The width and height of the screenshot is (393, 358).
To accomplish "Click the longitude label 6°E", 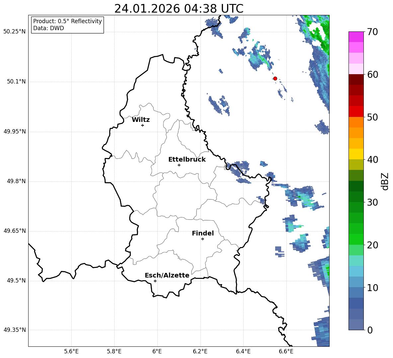I will tap(157, 351).
